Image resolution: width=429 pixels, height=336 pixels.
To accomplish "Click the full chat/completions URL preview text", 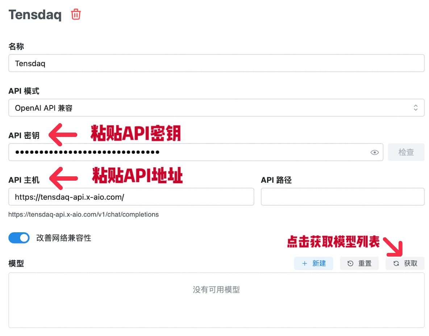I will tap(83, 215).
